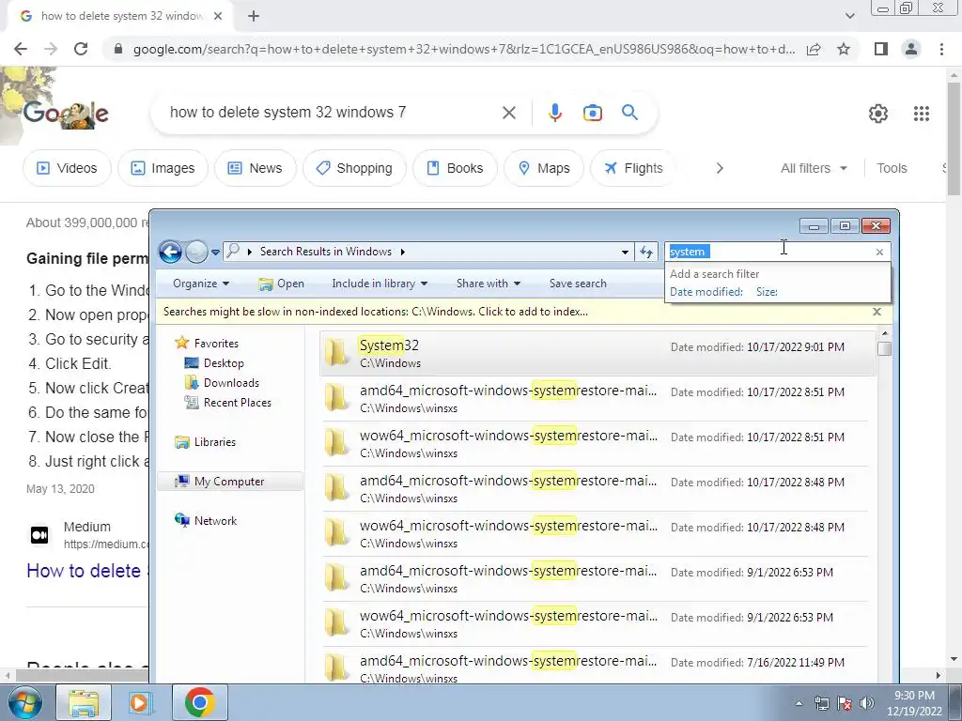Open the Google apps grid

(x=922, y=114)
